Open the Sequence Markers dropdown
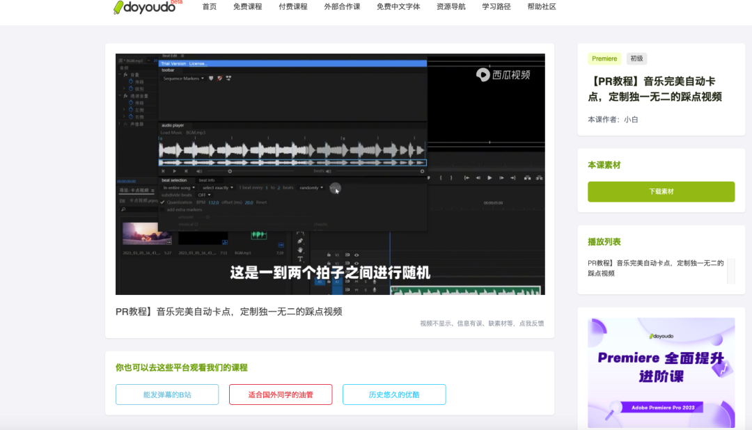The width and height of the screenshot is (752, 430). tap(183, 79)
